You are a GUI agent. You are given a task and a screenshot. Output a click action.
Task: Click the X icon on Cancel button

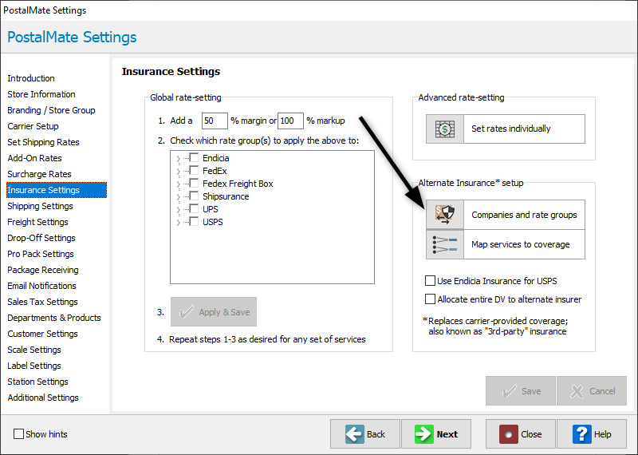[x=577, y=391]
